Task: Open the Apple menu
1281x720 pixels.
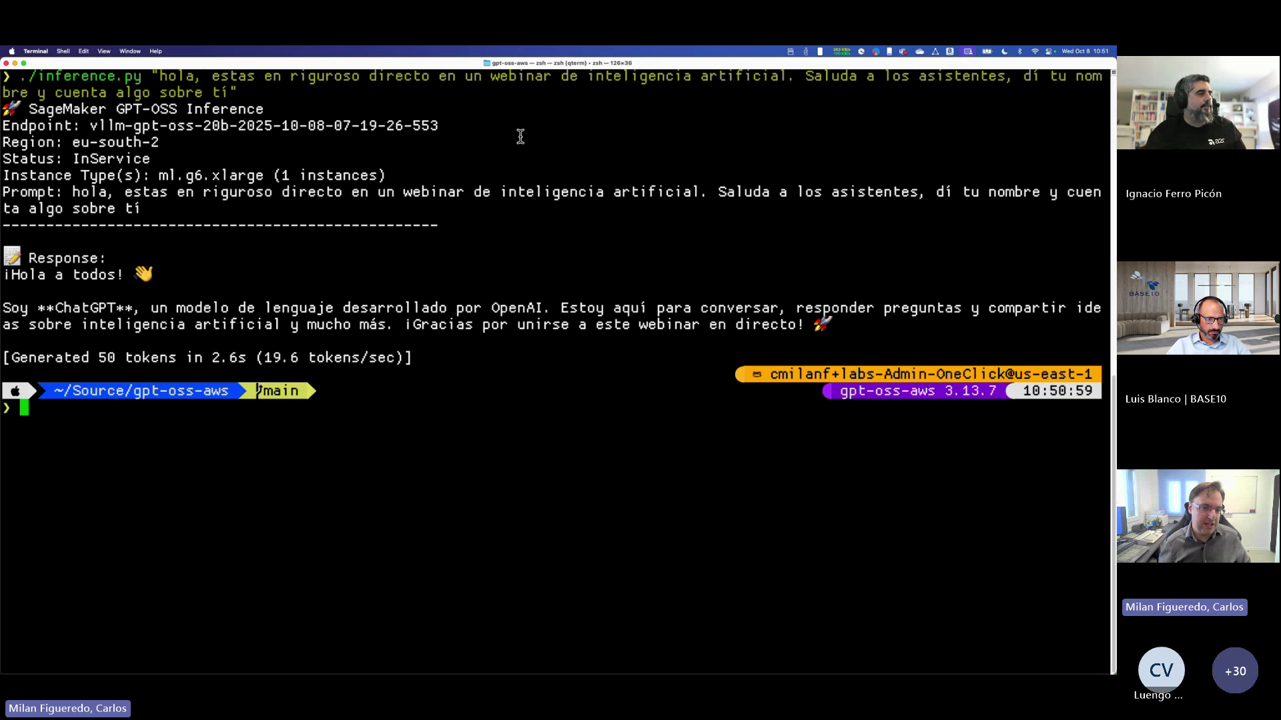Action: pyautogui.click(x=11, y=51)
